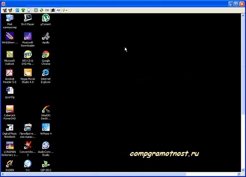Select the Internet Explorer icon

pos(46,76)
